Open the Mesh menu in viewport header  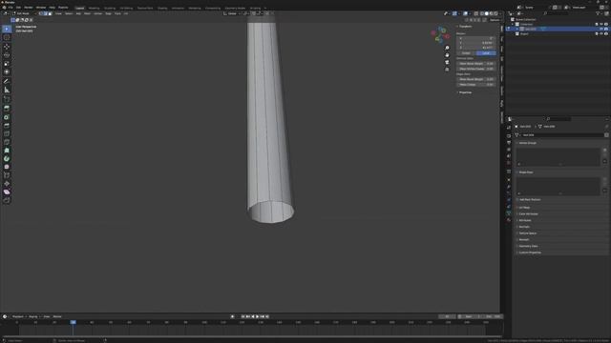[87, 13]
